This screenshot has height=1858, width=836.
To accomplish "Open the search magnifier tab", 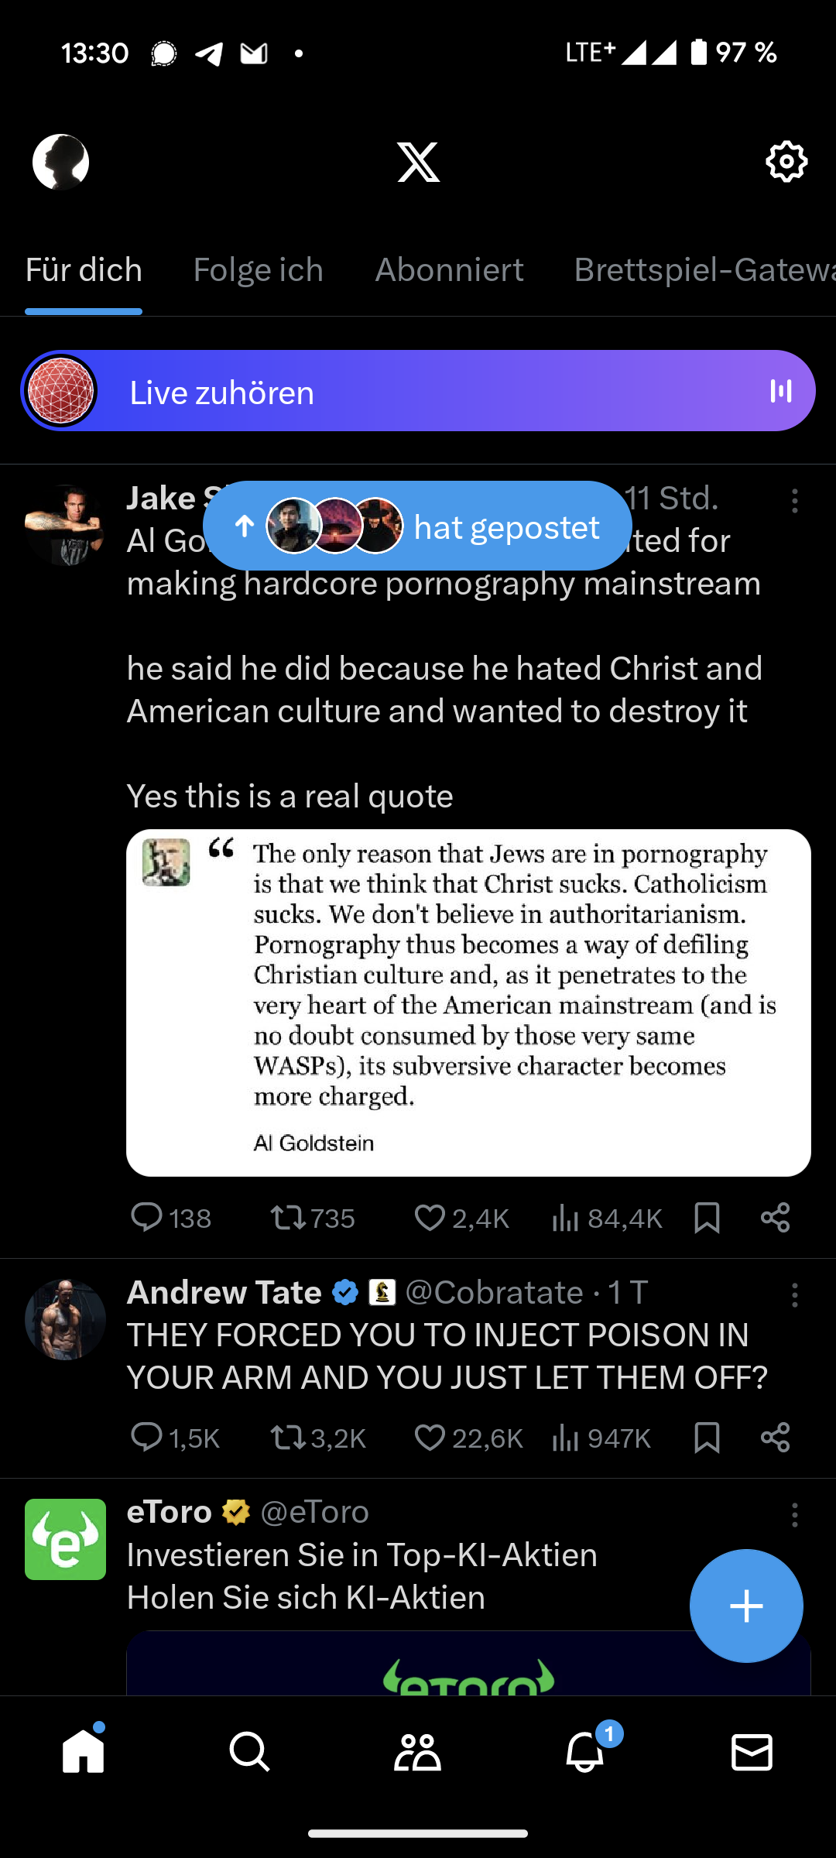I will point(249,1752).
